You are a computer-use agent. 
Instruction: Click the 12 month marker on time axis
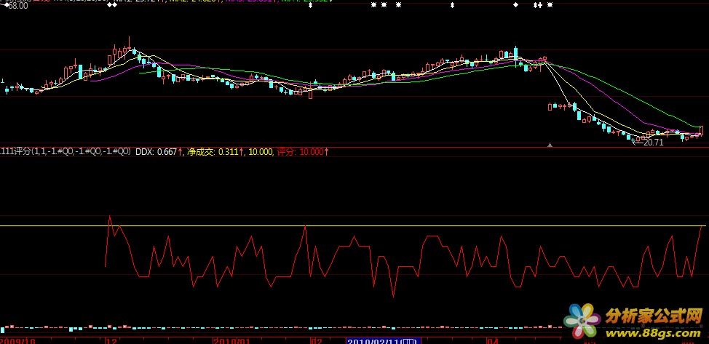111,340
